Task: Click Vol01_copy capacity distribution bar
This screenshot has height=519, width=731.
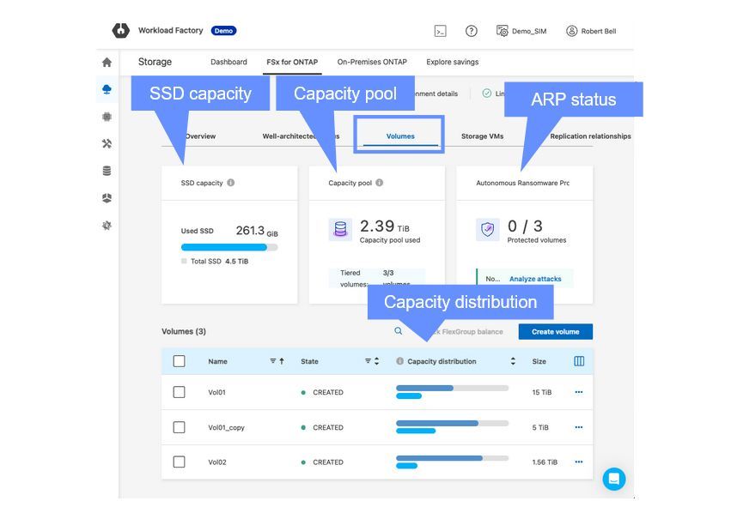Action: click(452, 427)
